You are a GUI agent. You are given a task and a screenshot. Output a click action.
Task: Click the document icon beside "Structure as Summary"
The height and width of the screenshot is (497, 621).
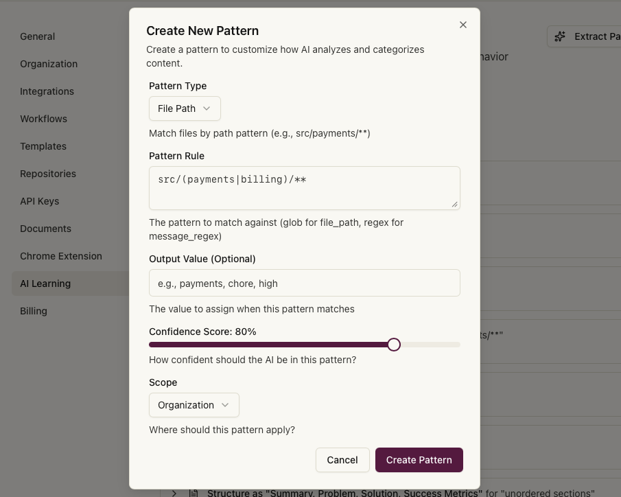coord(194,492)
